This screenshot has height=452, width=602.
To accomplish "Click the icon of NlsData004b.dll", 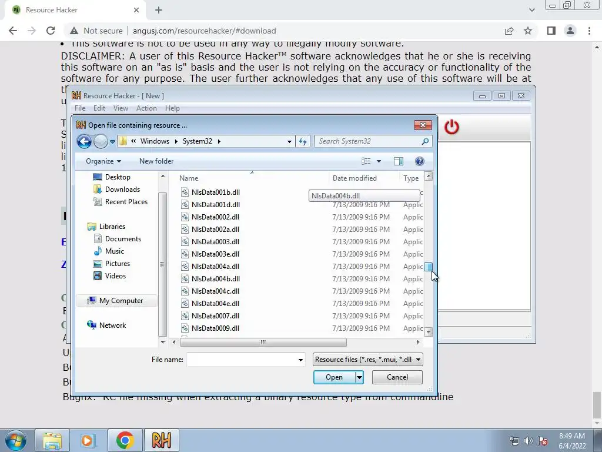I will (x=185, y=278).
